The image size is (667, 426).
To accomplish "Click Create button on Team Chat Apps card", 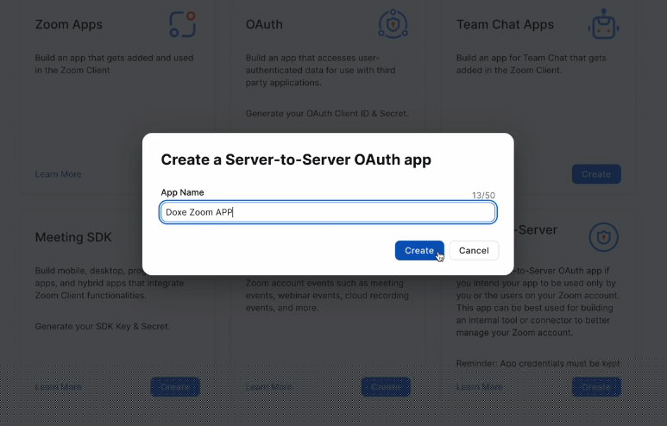I will tap(596, 174).
